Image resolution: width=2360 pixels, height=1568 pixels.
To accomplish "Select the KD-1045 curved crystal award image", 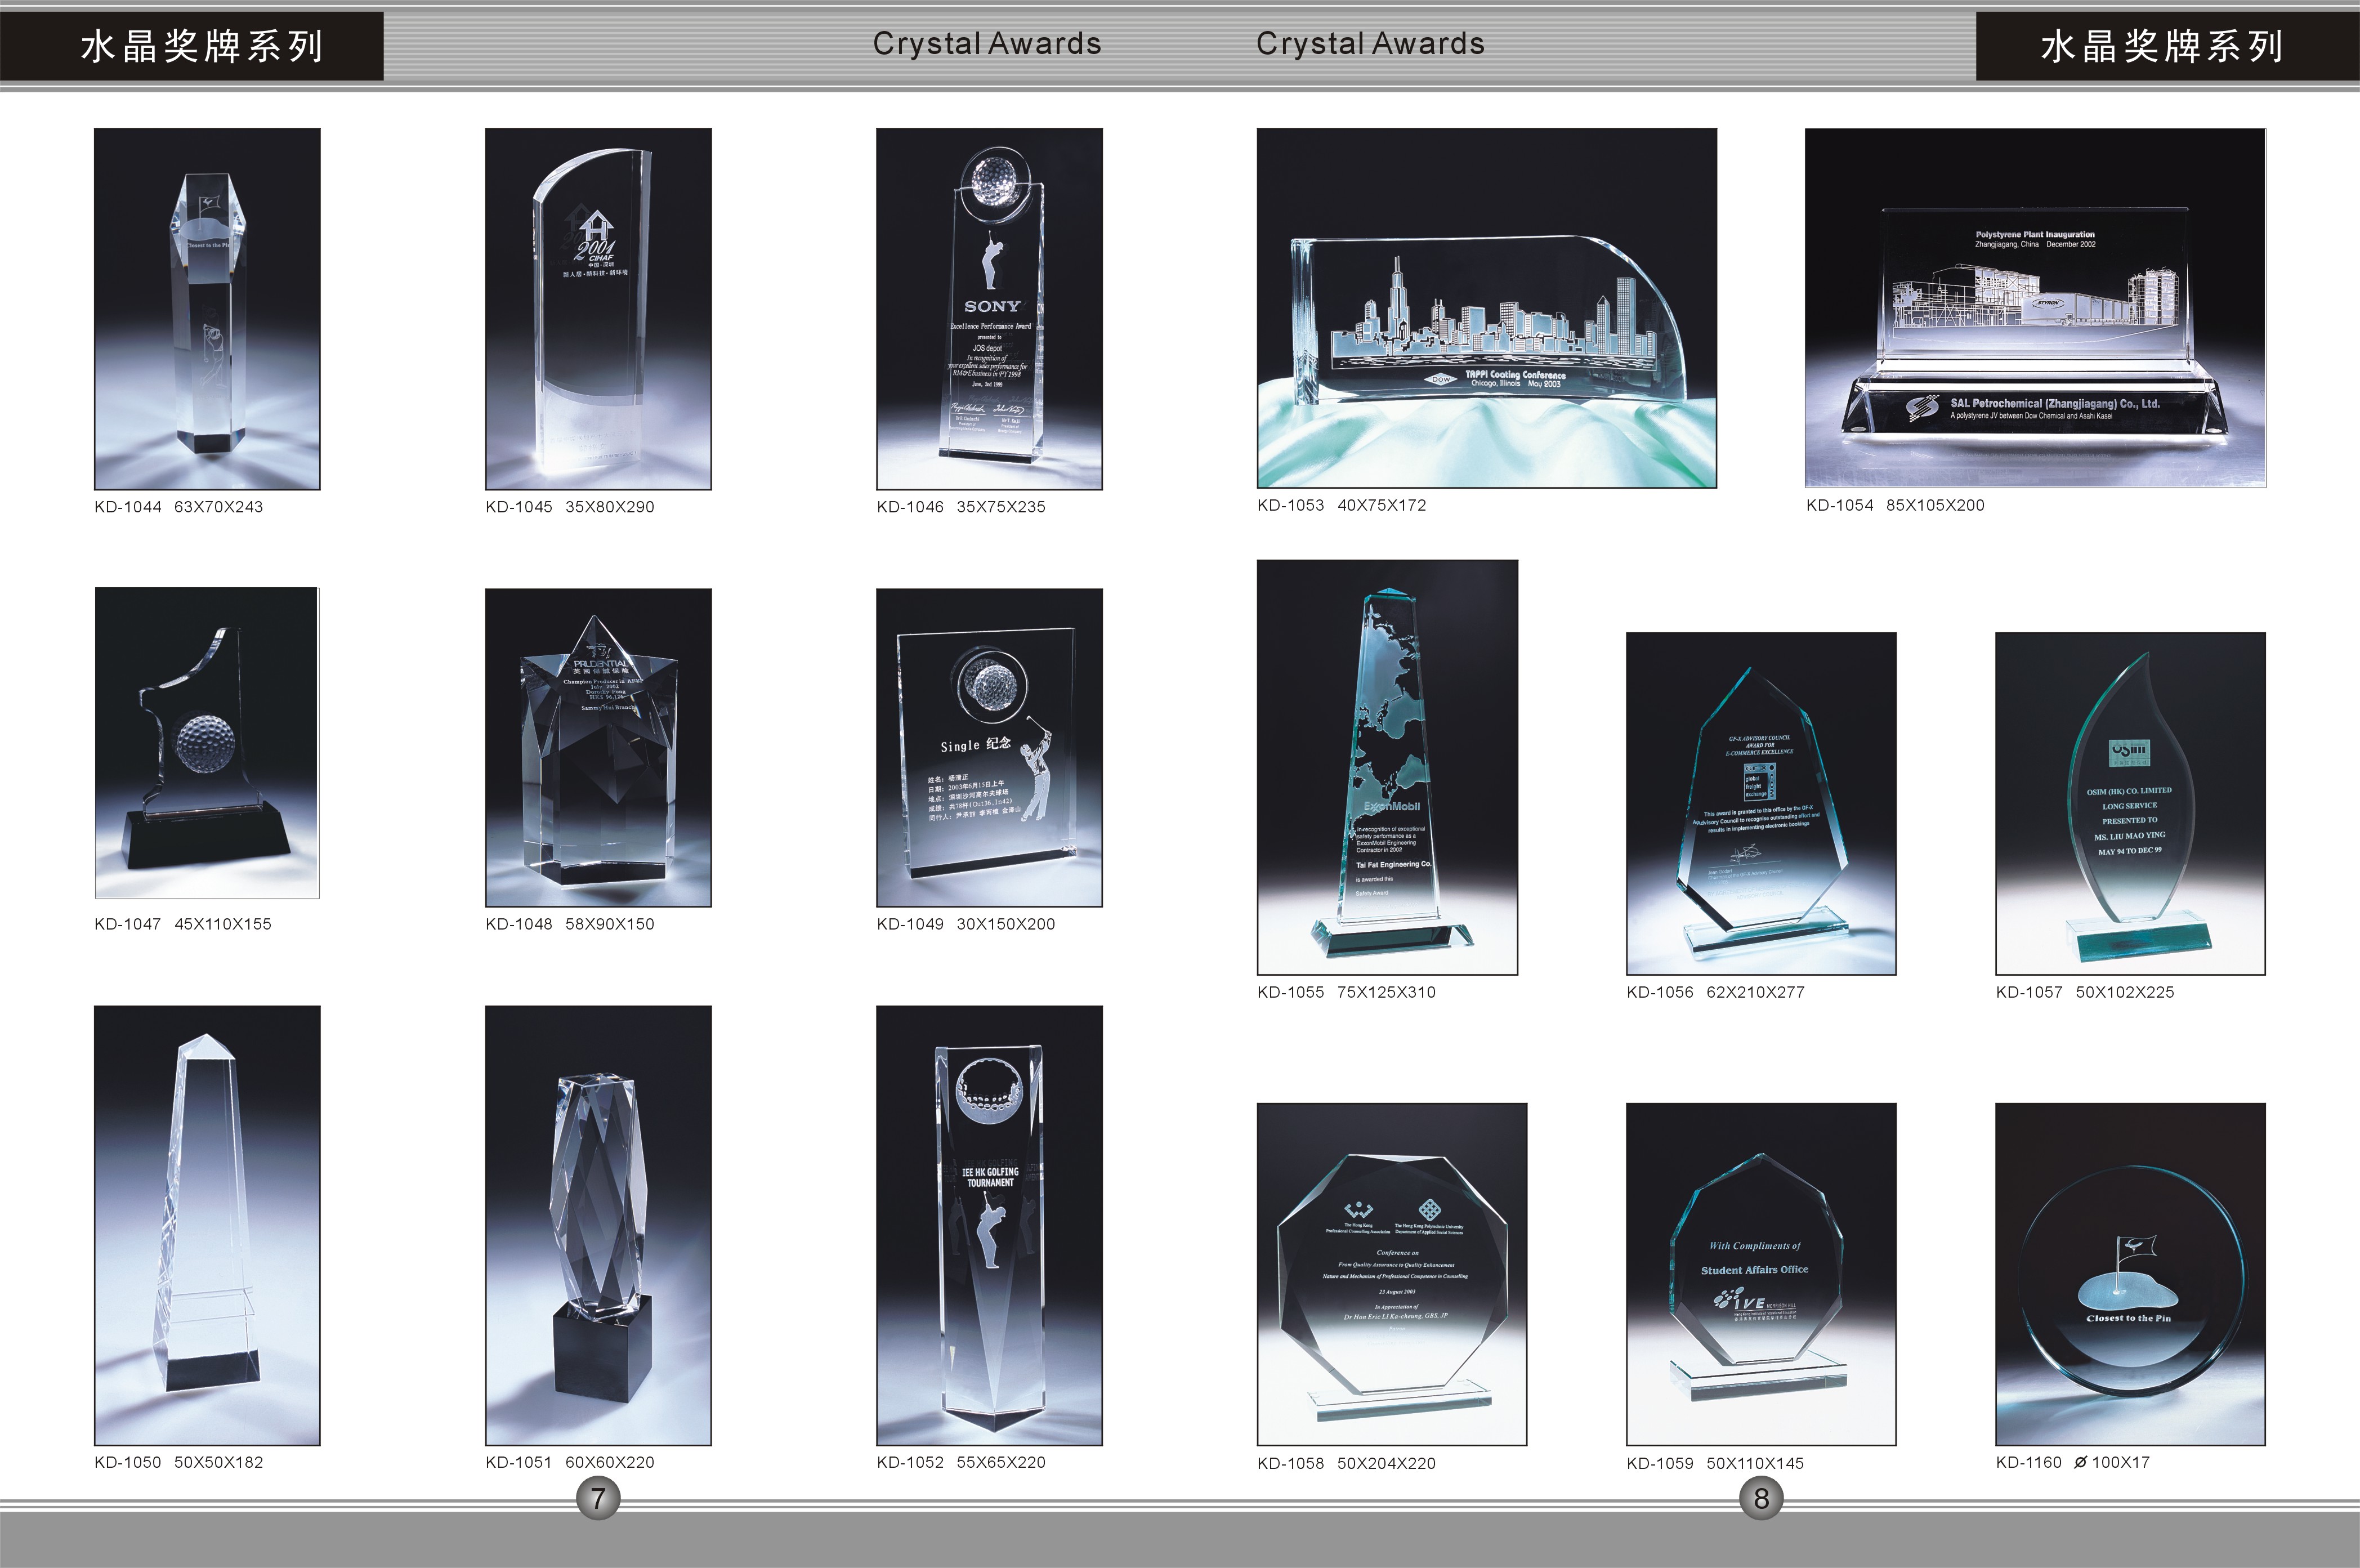I will point(598,308).
